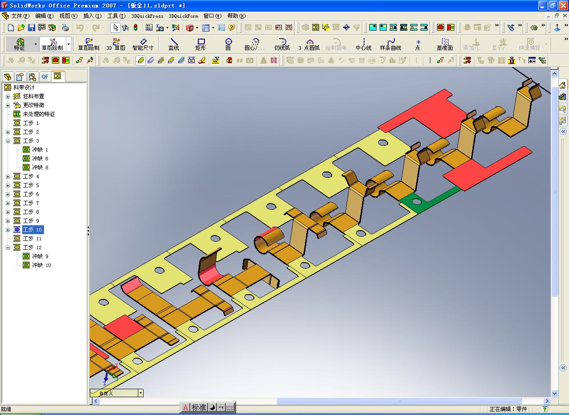Click the panel splitter handle beside the tree
The image size is (569, 415).
88,231
